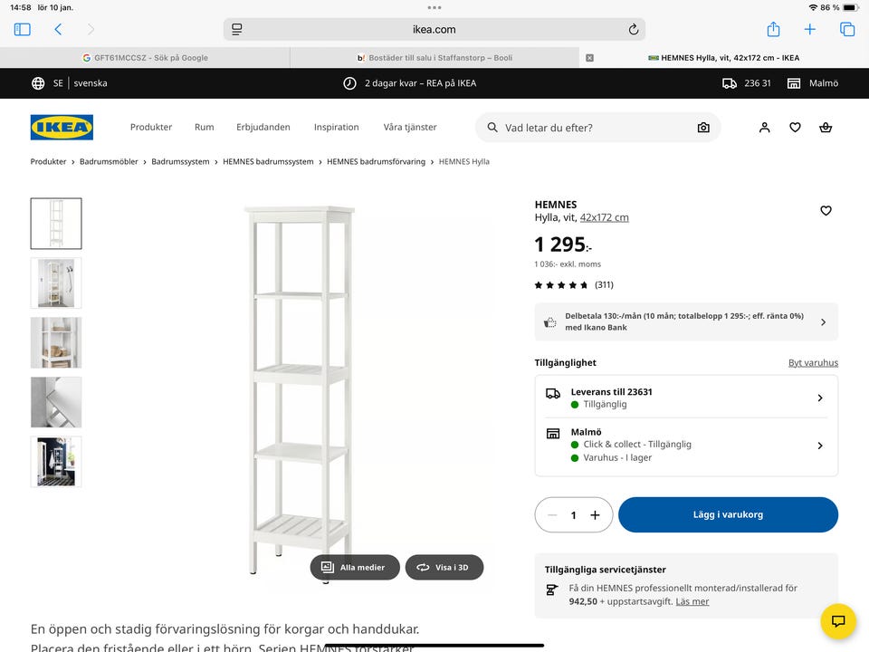This screenshot has width=869, height=652.
Task: Open the favorites heart in header
Action: (795, 128)
